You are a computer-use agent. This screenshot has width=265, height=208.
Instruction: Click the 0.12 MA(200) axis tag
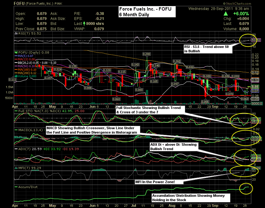pos(255,73)
